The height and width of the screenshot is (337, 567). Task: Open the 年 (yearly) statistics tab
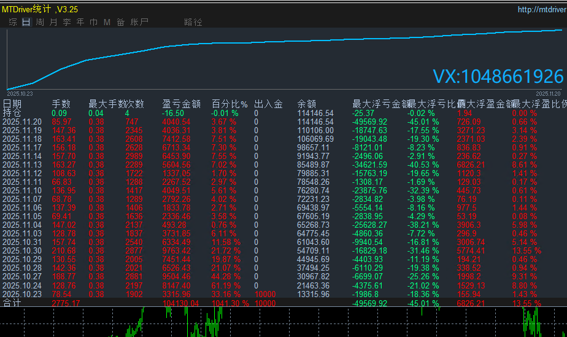click(x=80, y=22)
